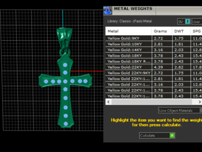Select the center gem on the cross

(x=65, y=81)
